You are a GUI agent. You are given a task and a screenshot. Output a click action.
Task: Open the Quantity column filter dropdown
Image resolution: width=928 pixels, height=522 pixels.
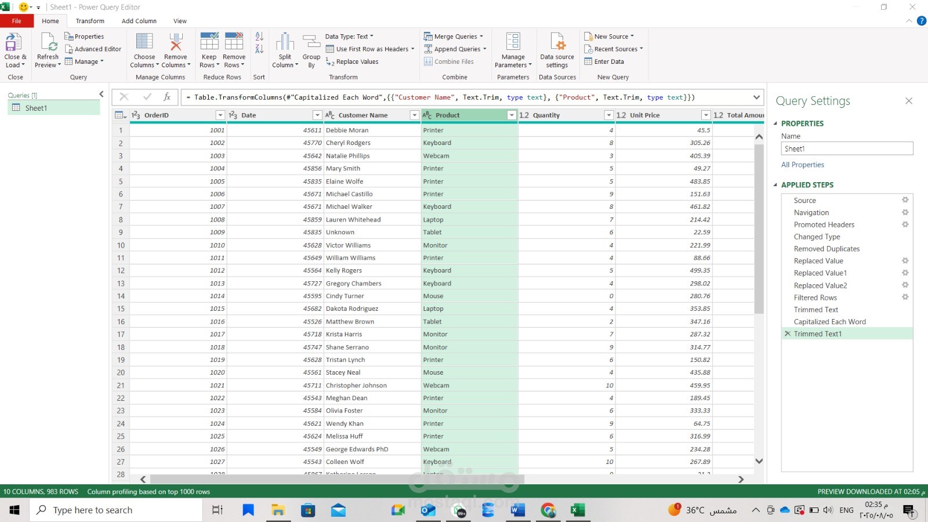point(609,115)
